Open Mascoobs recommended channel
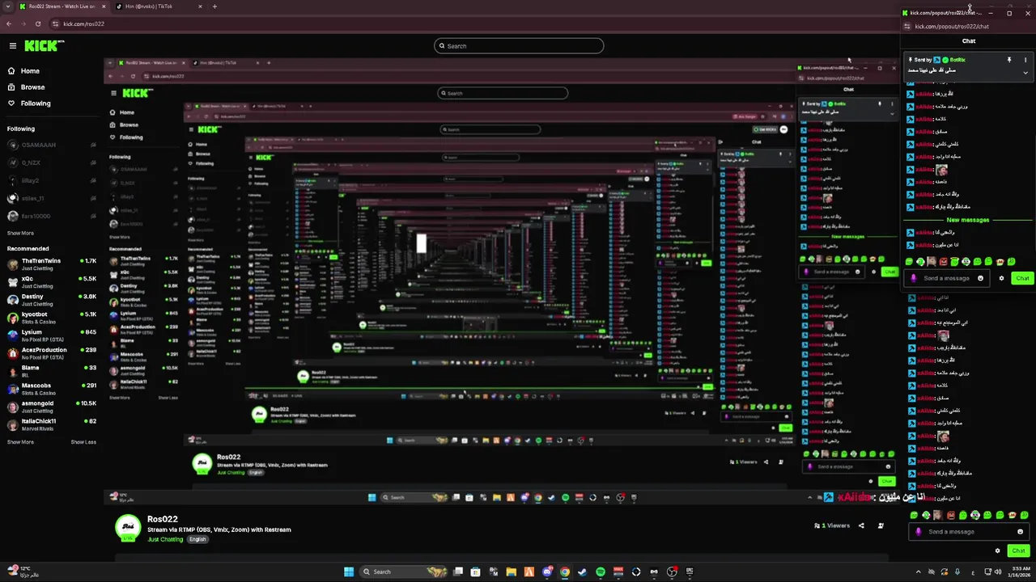Viewport: 1036px width, 582px height. click(52, 389)
